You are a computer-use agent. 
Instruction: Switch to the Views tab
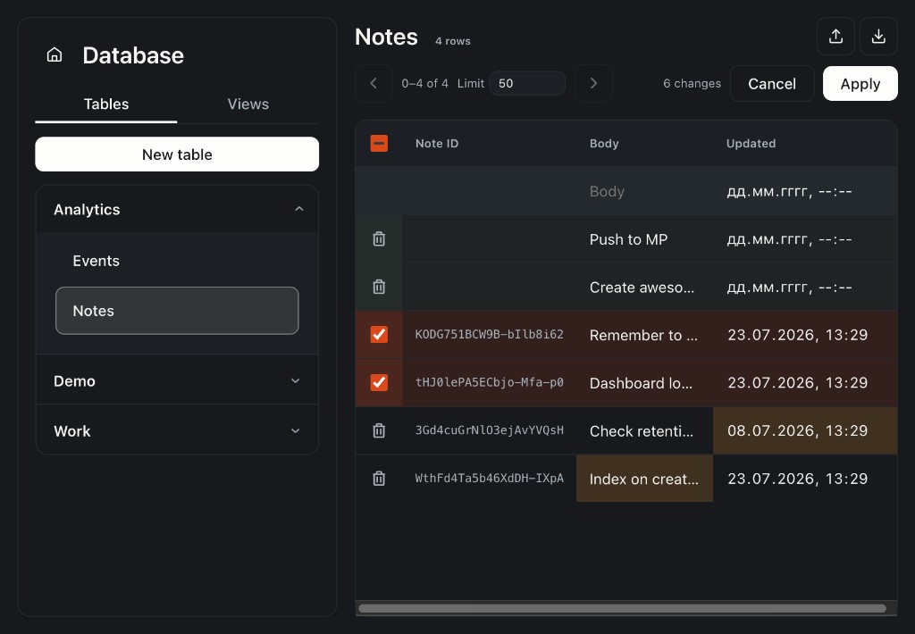pos(248,104)
